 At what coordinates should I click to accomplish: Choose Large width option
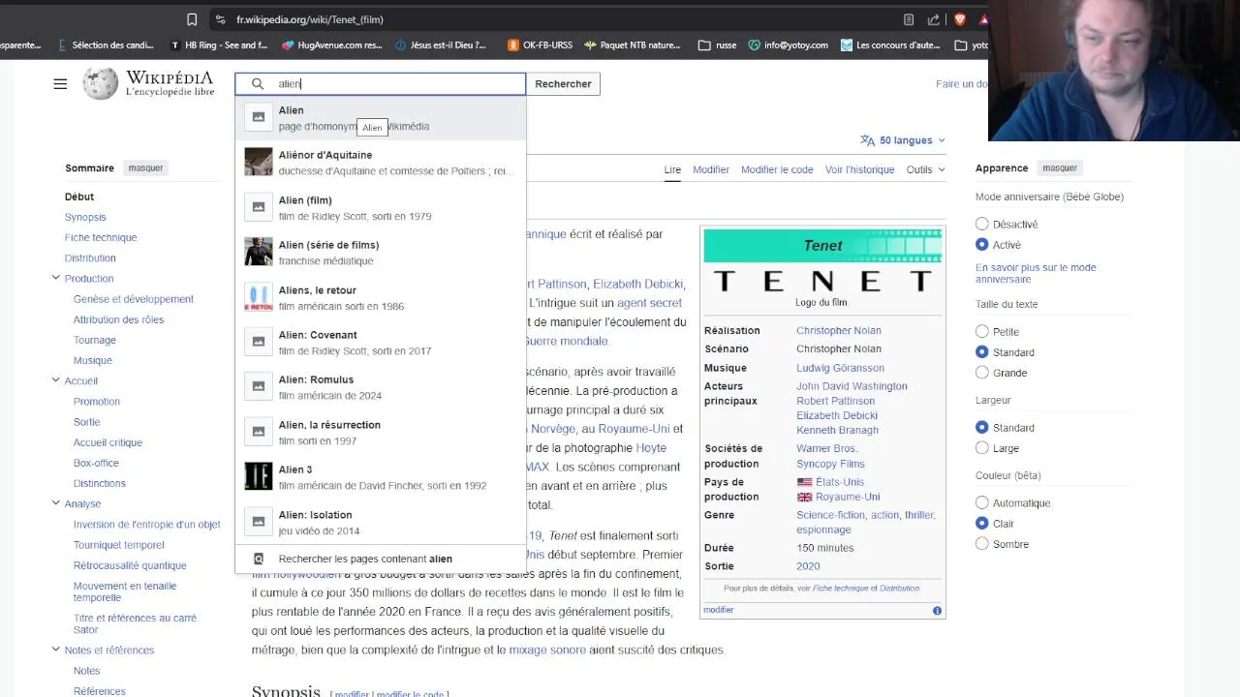(x=982, y=448)
